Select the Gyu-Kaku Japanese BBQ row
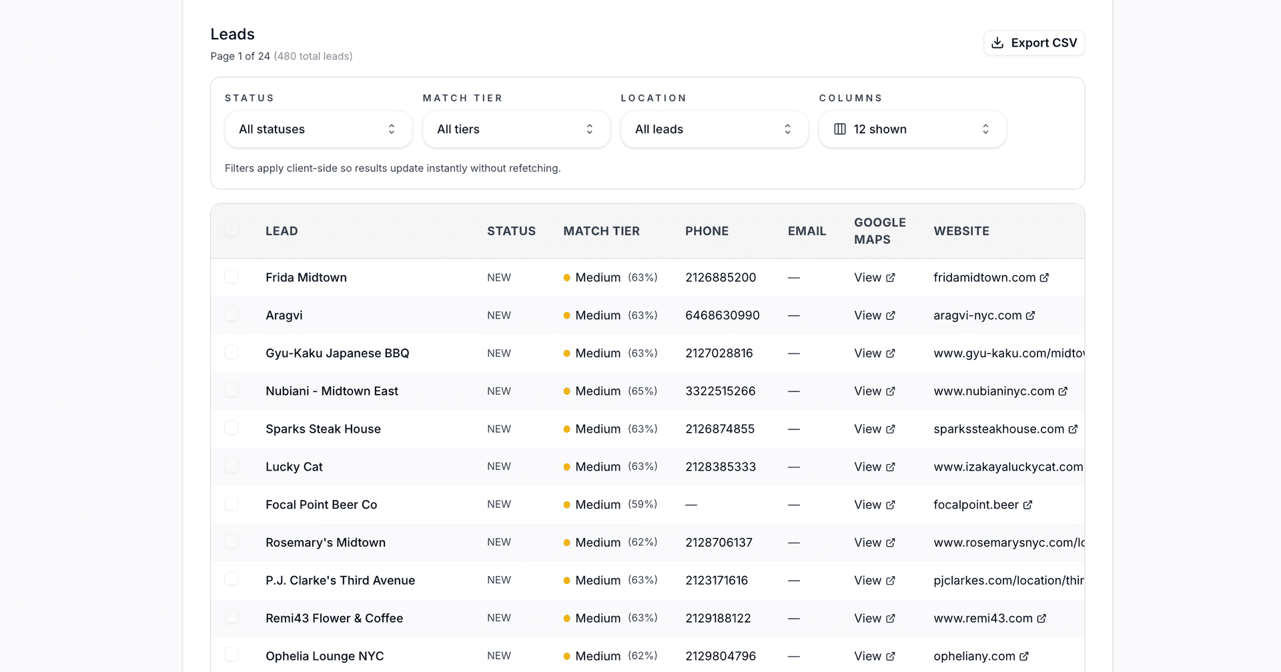 point(232,352)
